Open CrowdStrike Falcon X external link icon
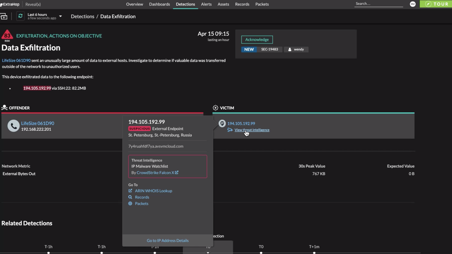This screenshot has height=254, width=452. tap(177, 172)
